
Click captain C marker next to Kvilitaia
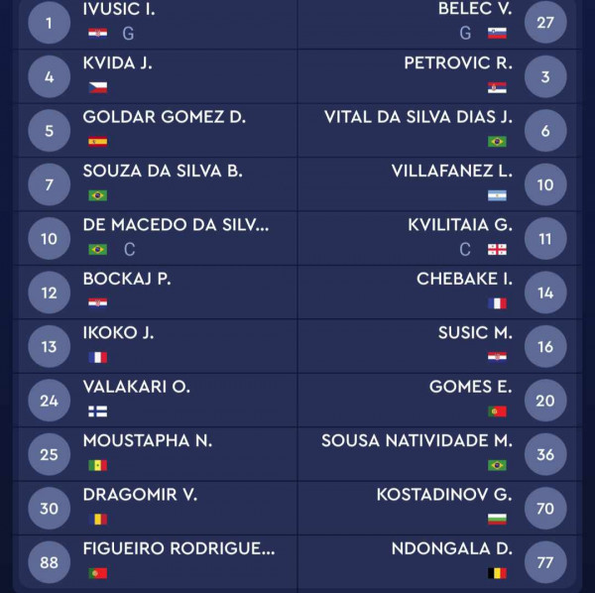(465, 250)
